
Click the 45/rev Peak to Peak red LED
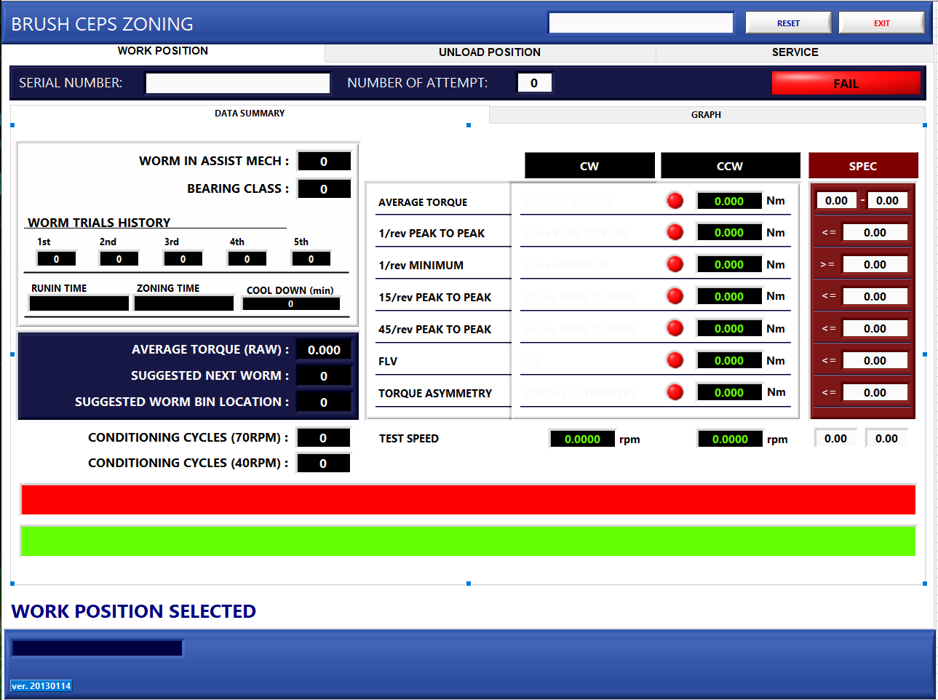675,328
